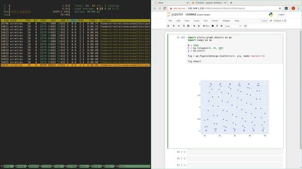Screen dimensions: 302x169
Task: Click F6 SortBy in htop footer
Action: click(x=70, y=166)
